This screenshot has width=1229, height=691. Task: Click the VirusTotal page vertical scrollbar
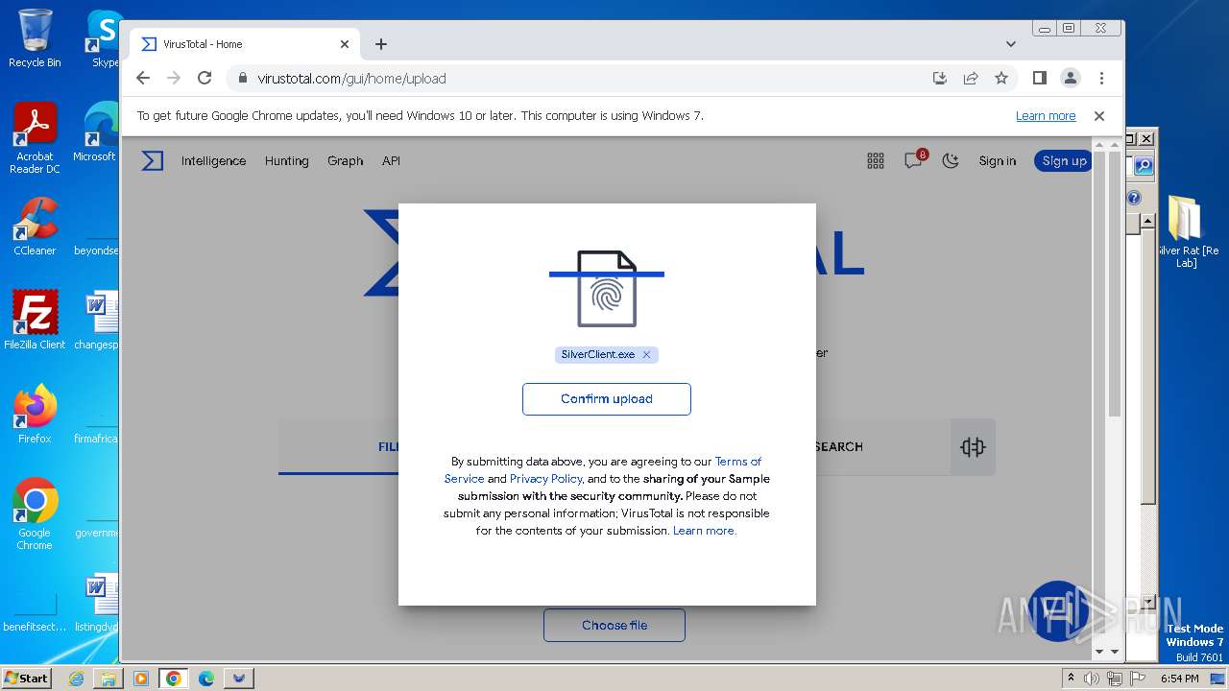pos(1114,284)
